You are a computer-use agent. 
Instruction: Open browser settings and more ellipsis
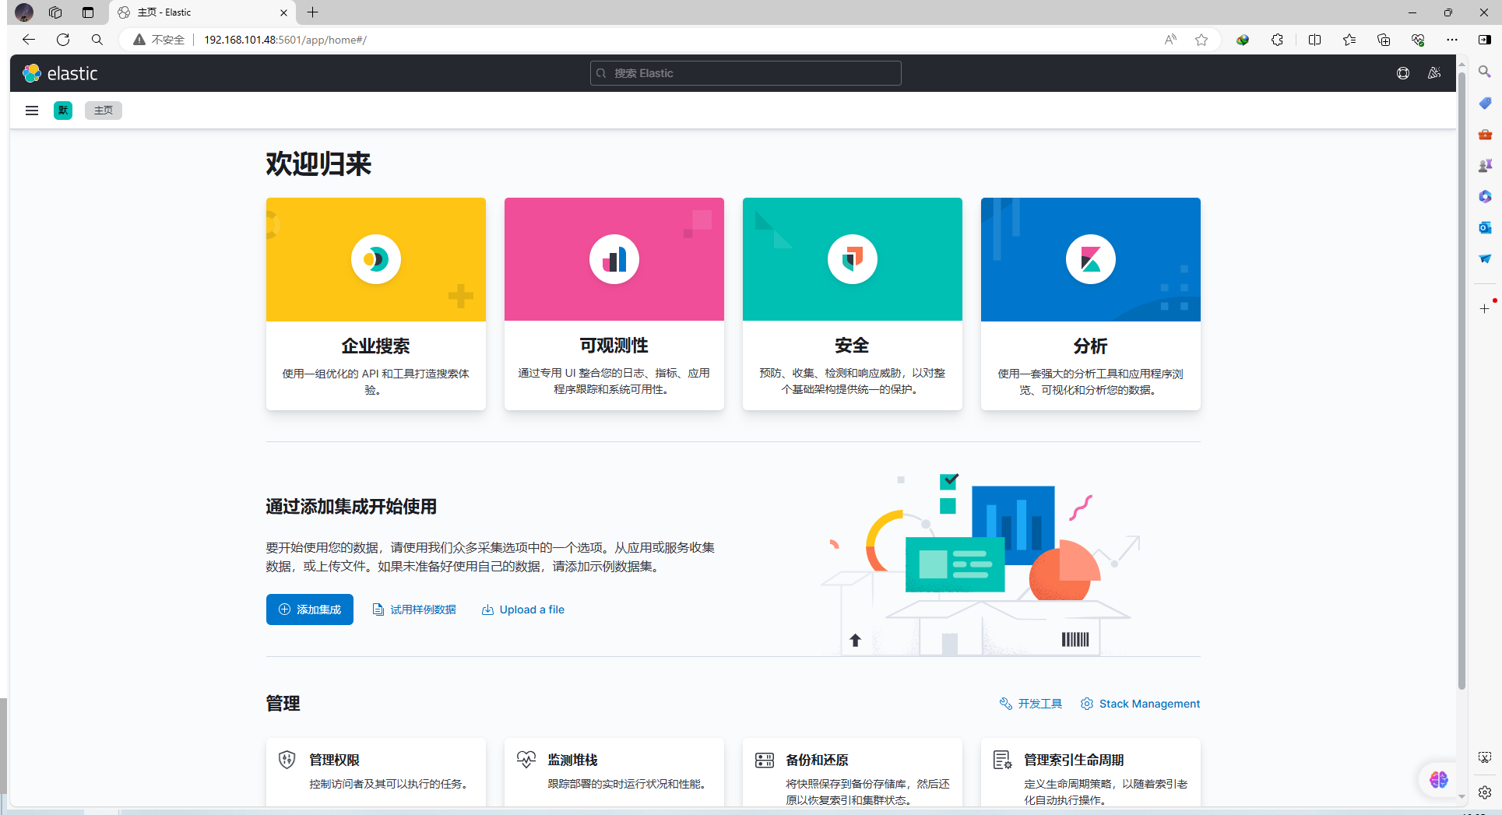tap(1452, 40)
